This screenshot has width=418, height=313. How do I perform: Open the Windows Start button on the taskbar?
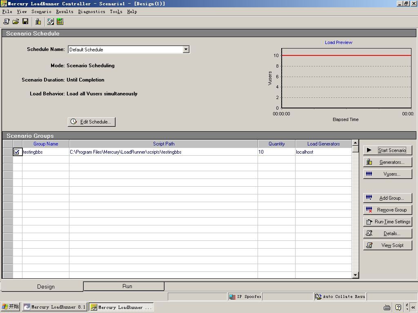[x=10, y=307]
